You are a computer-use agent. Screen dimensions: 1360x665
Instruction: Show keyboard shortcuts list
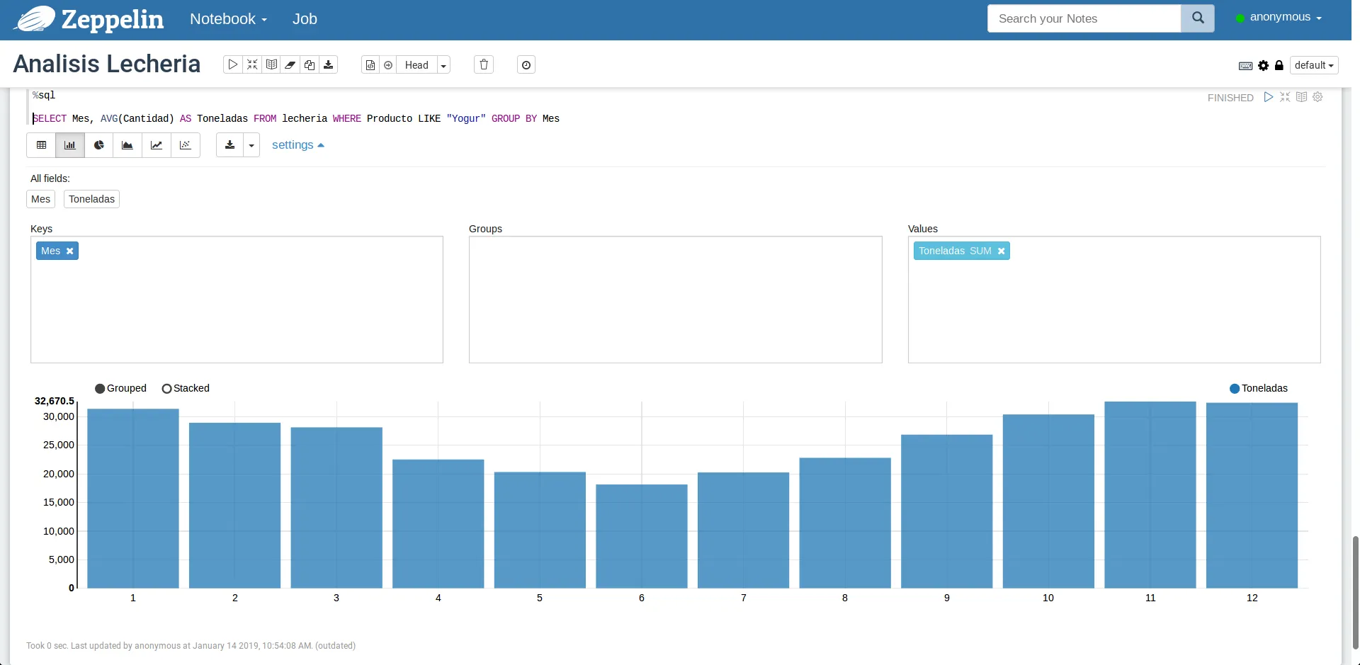(x=1245, y=65)
